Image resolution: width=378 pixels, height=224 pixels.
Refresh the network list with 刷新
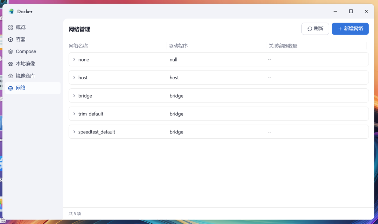315,29
